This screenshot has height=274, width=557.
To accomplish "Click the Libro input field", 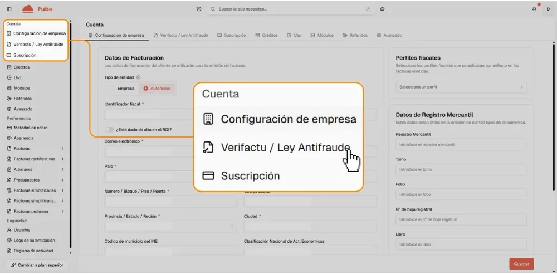I will point(461,244).
